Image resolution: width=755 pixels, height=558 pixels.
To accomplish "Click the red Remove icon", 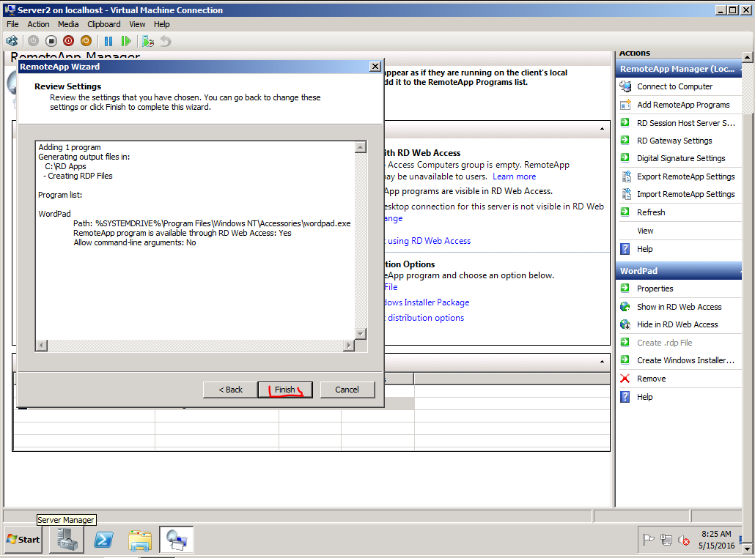I will tap(625, 379).
